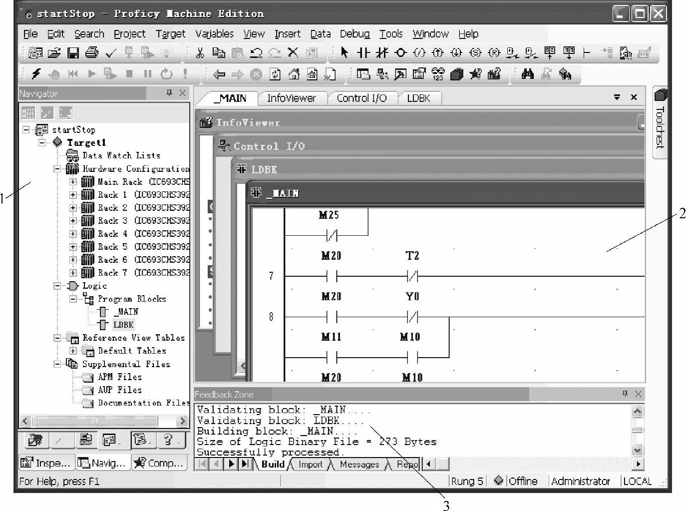Insert a positive transition coil
The width and height of the screenshot is (686, 511).
(x=438, y=52)
